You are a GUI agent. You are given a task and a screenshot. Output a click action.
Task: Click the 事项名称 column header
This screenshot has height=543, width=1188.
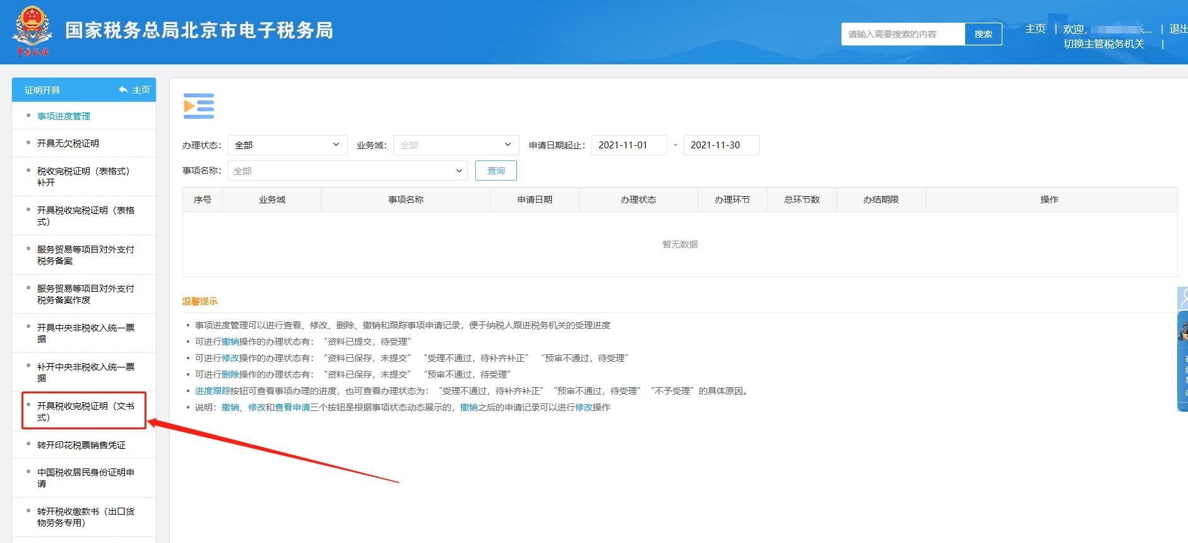click(x=406, y=200)
